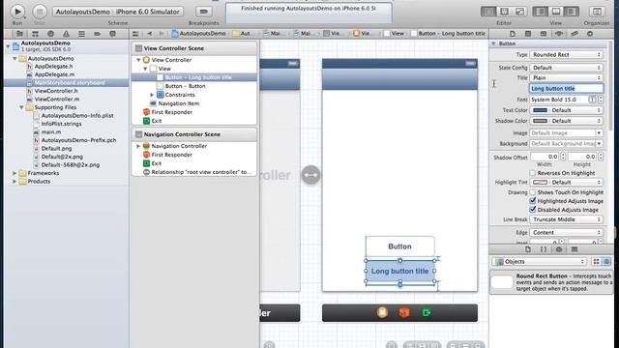The height and width of the screenshot is (348, 619).
Task: Expand the Frameworks group
Action: [x=15, y=173]
